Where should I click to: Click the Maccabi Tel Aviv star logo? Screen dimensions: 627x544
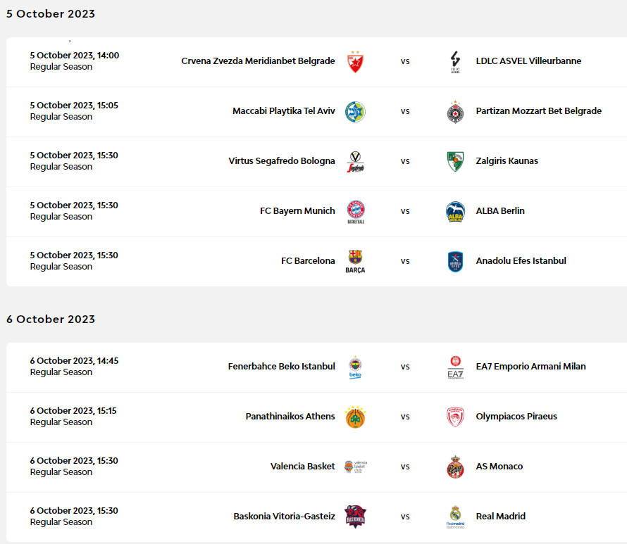pyautogui.click(x=355, y=112)
